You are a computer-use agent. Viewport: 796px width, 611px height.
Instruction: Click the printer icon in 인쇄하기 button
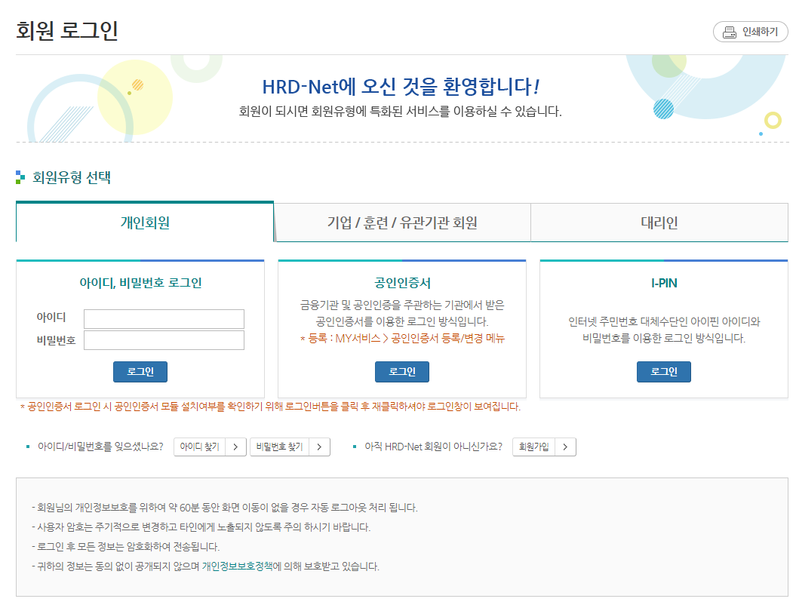[730, 32]
